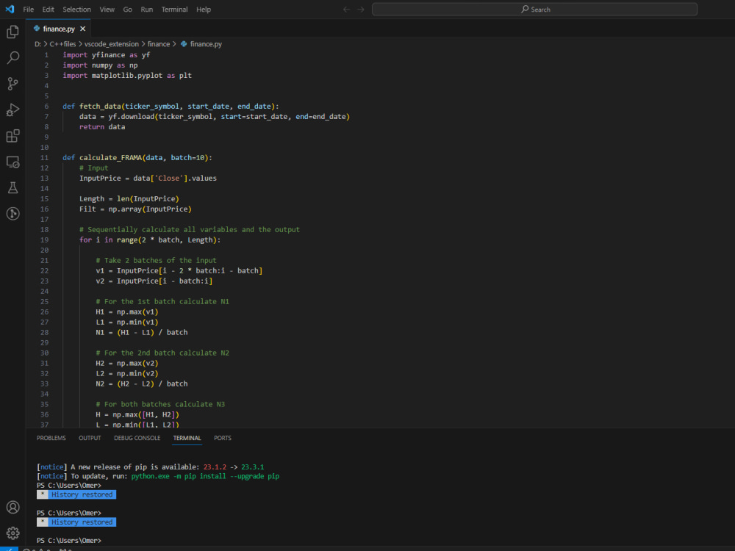The width and height of the screenshot is (735, 551).
Task: Expand the finance breadcrumb item
Action: [159, 43]
